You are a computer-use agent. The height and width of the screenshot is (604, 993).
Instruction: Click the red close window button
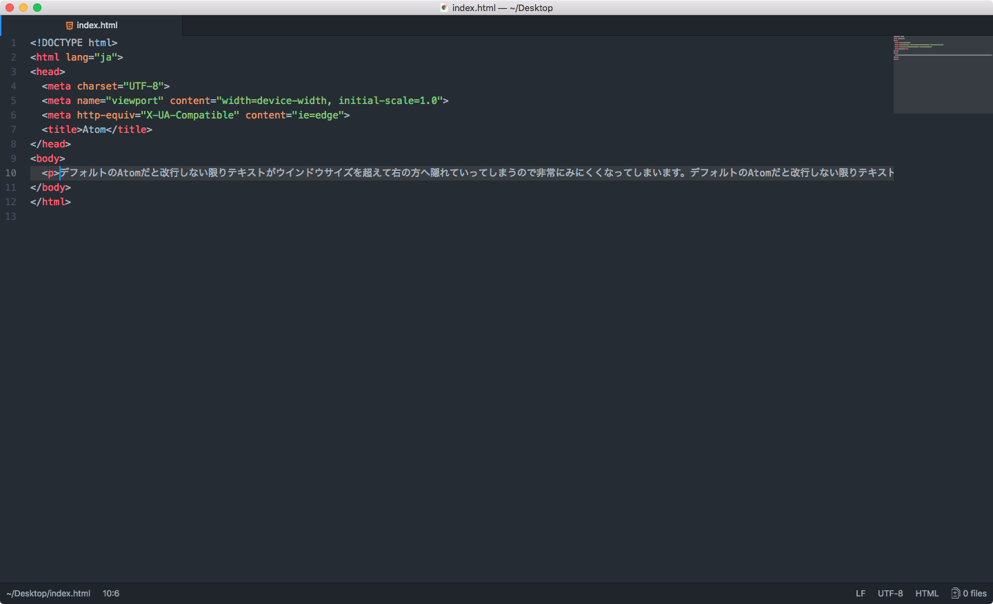pyautogui.click(x=10, y=8)
